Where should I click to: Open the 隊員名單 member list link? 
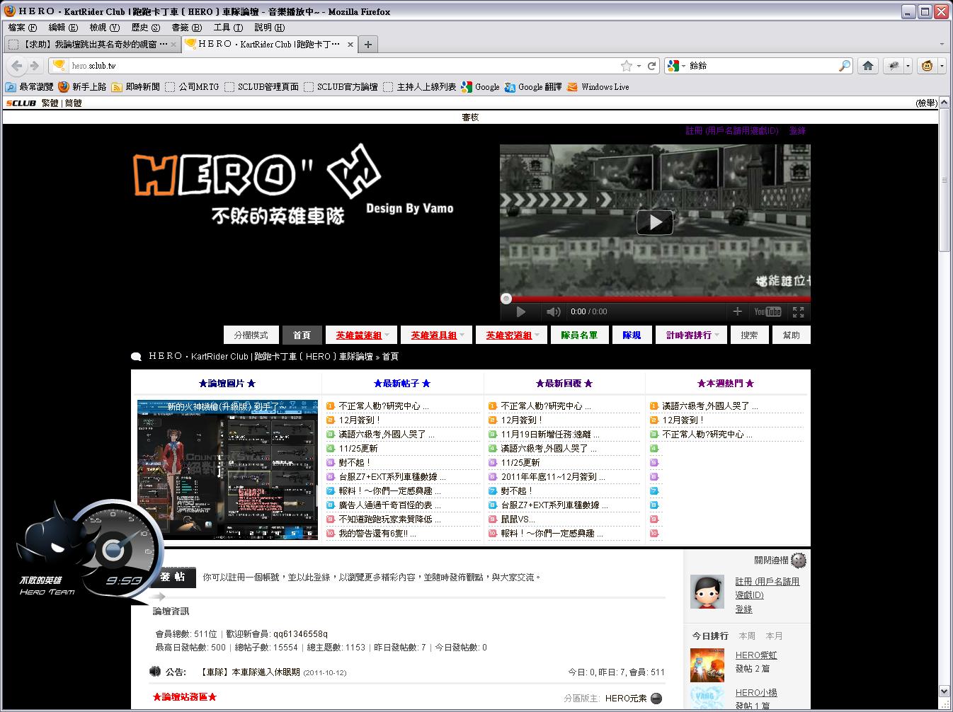pyautogui.click(x=579, y=335)
